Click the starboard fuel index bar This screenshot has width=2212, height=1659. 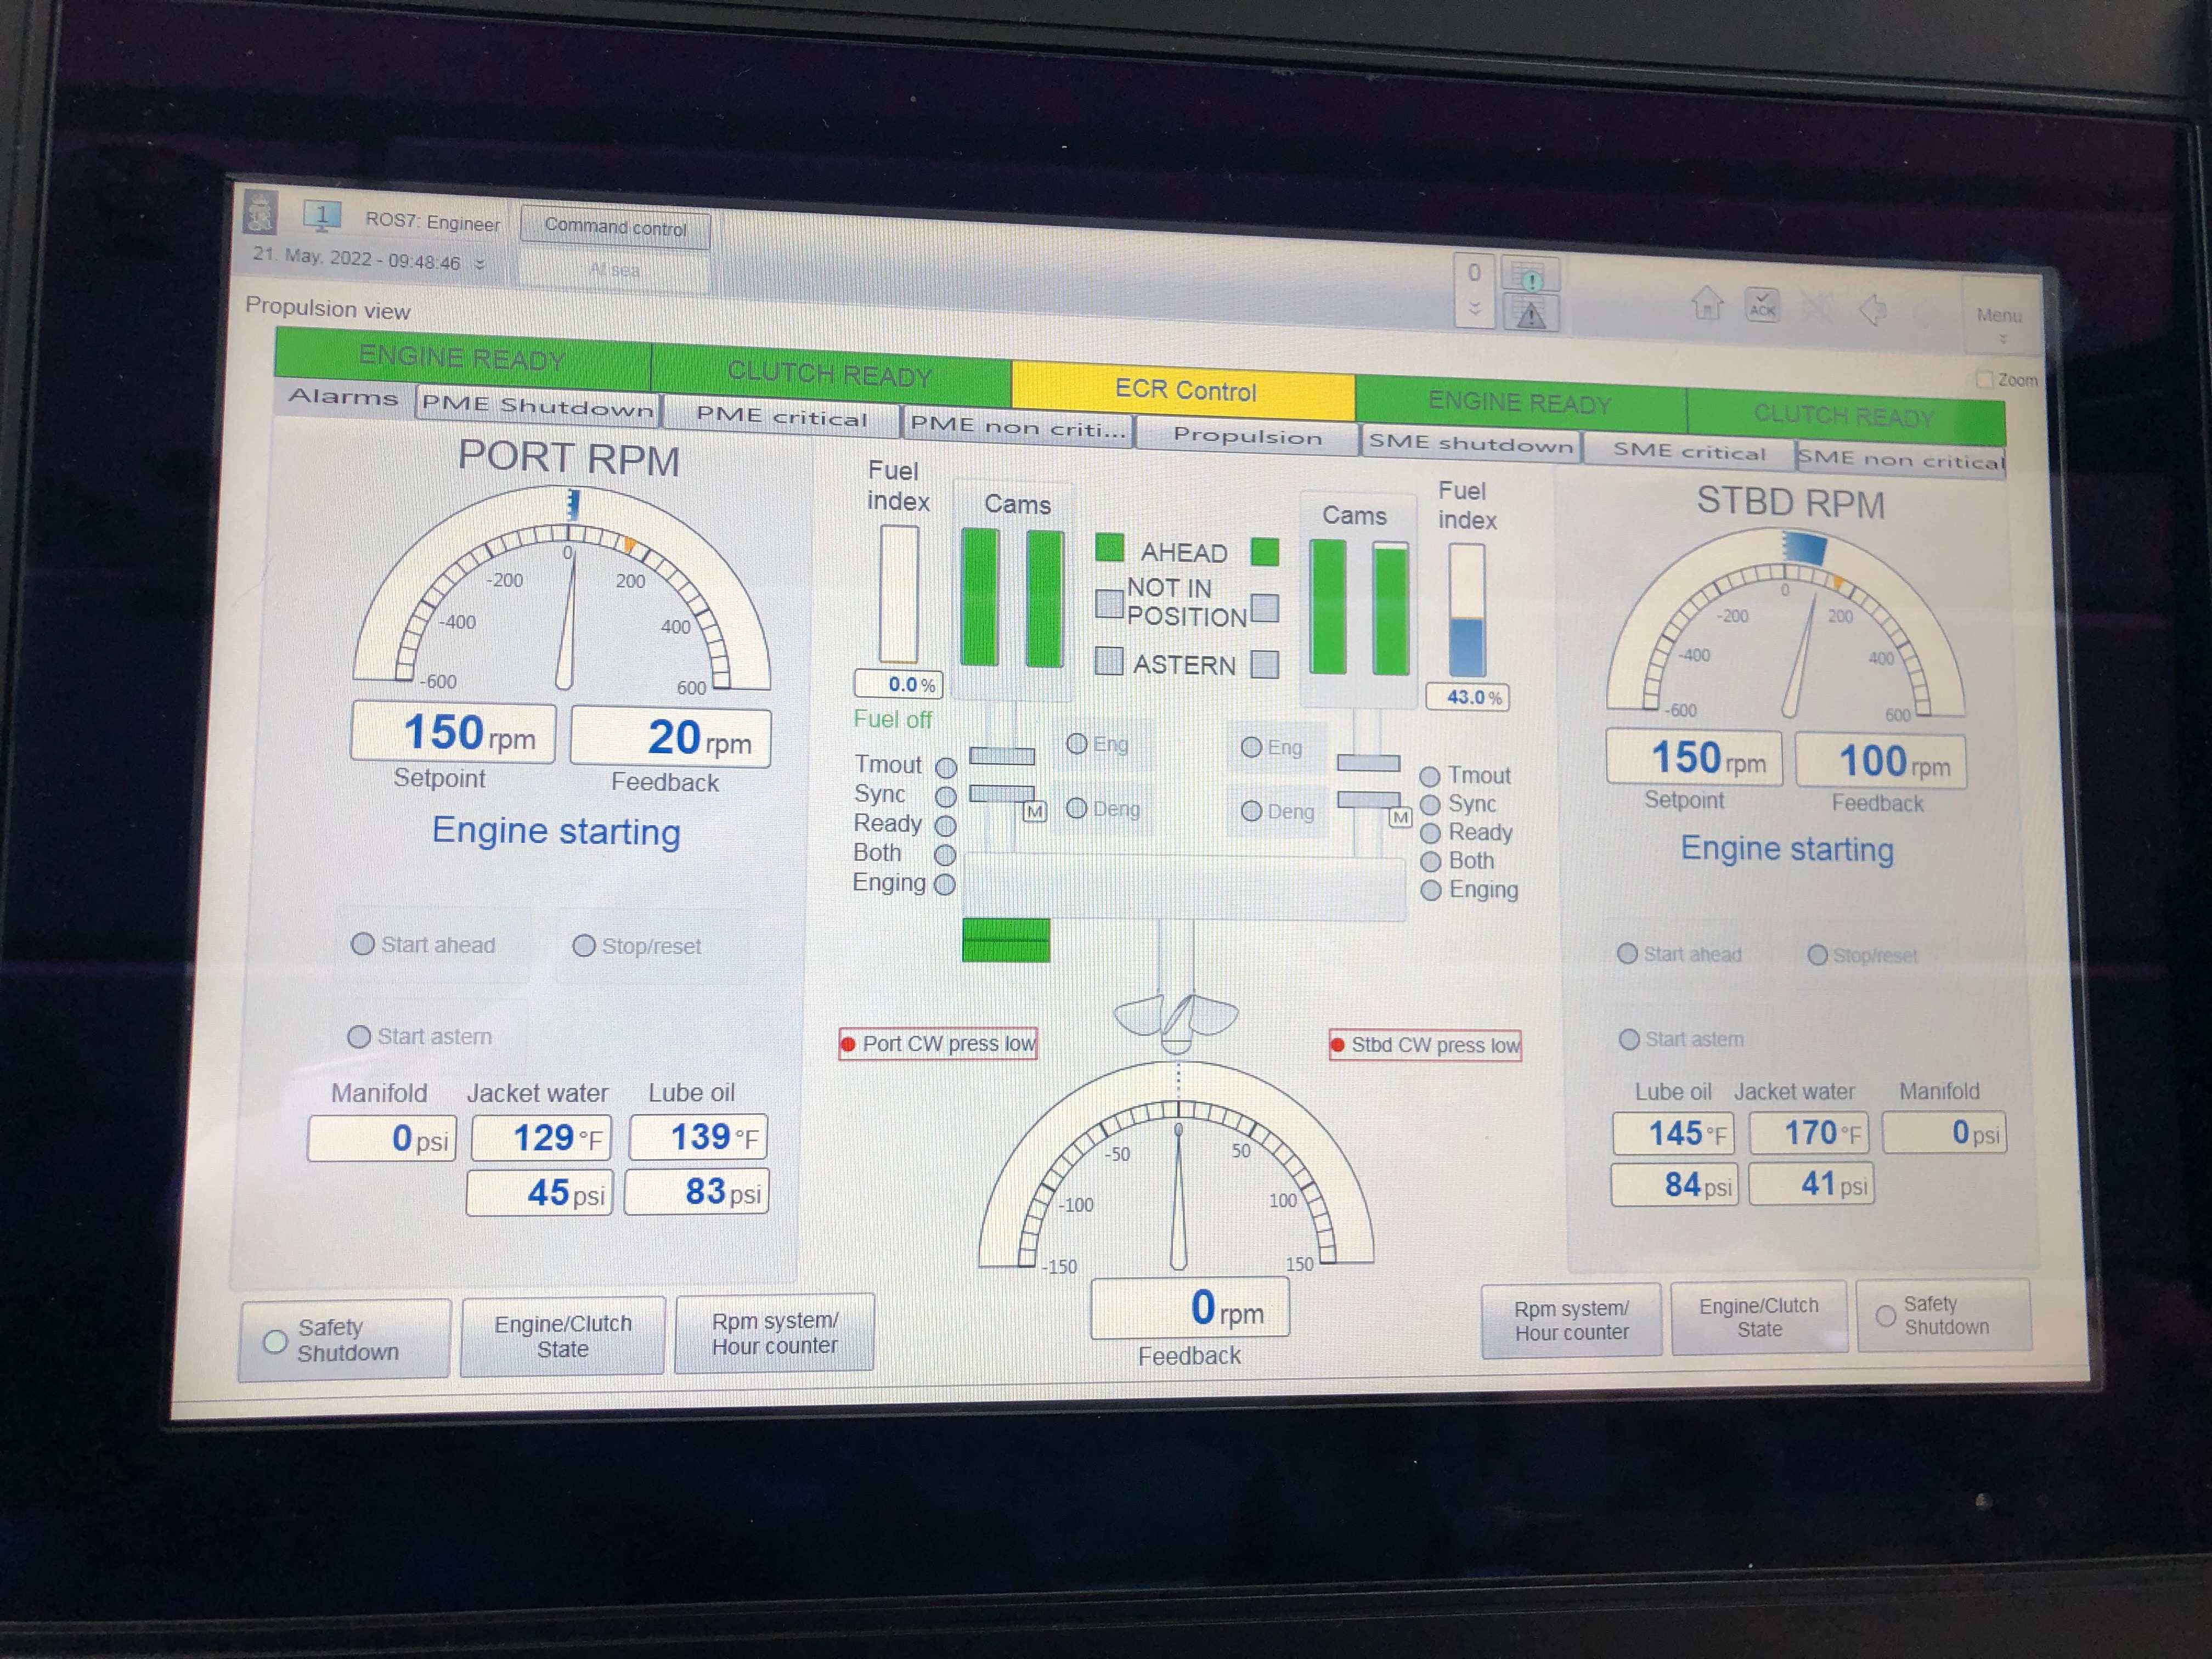pyautogui.click(x=1467, y=611)
